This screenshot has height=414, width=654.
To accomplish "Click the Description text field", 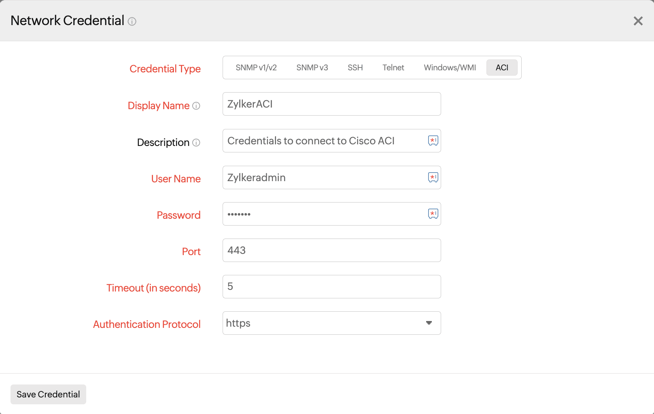I will [x=324, y=141].
